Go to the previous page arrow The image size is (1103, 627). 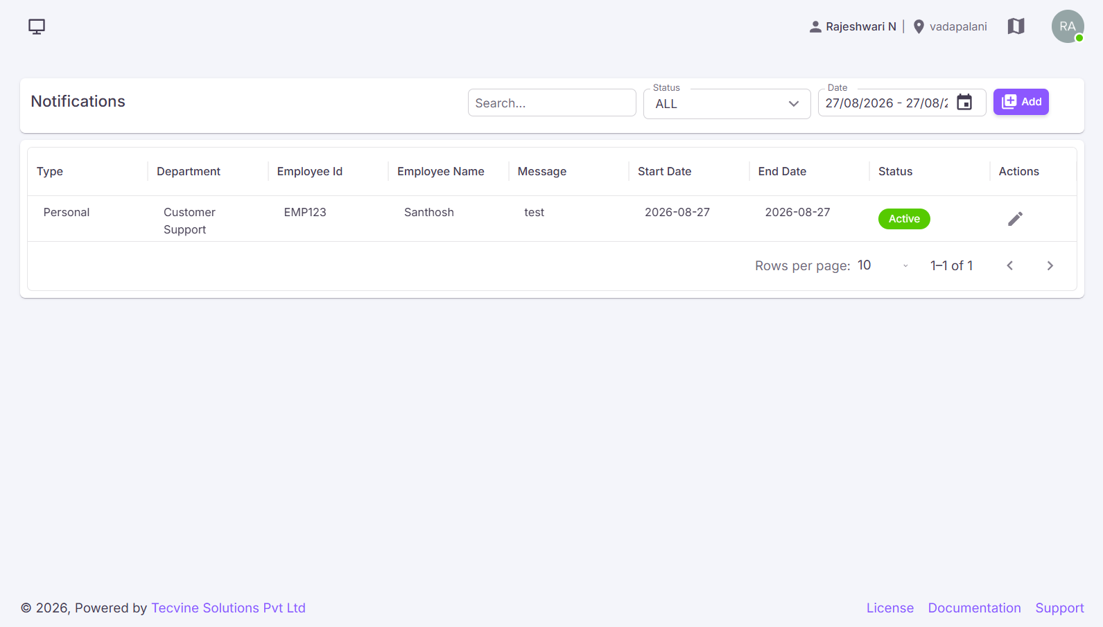point(1010,265)
